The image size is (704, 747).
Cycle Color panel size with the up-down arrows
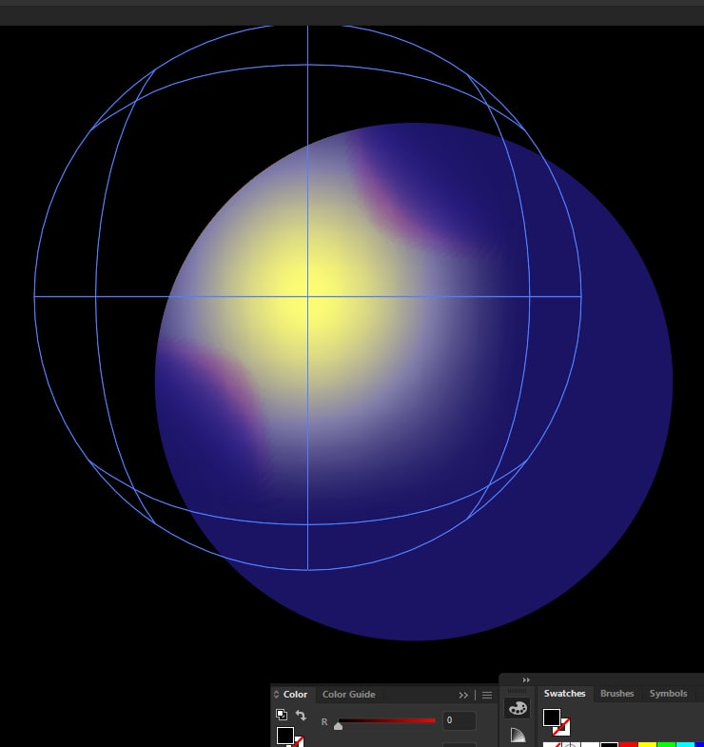tap(276, 694)
